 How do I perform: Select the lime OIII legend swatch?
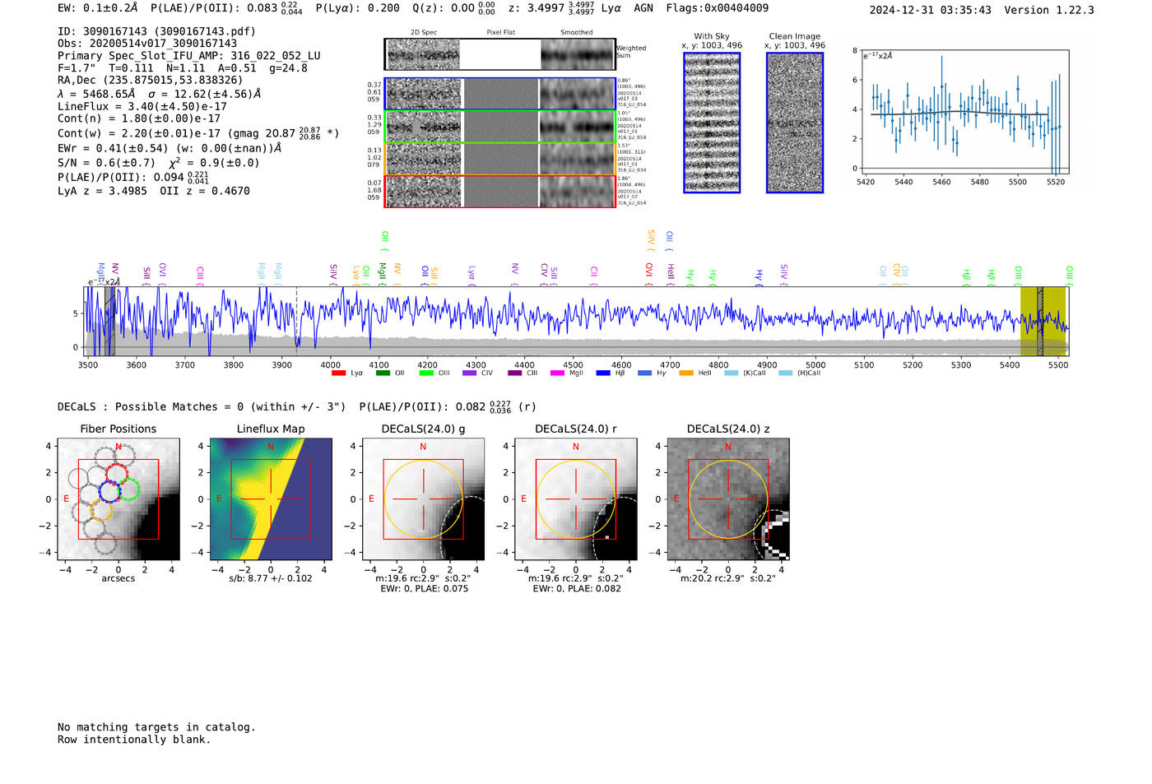tap(426, 373)
